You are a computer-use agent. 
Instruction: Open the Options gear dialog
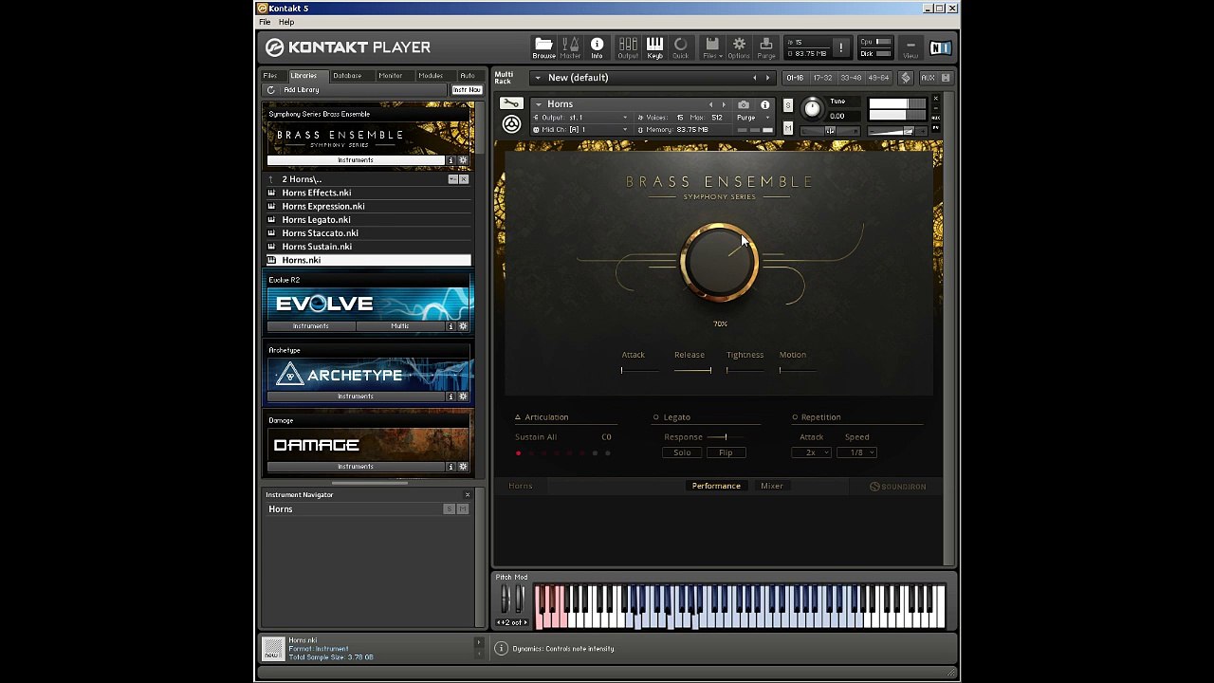click(739, 47)
